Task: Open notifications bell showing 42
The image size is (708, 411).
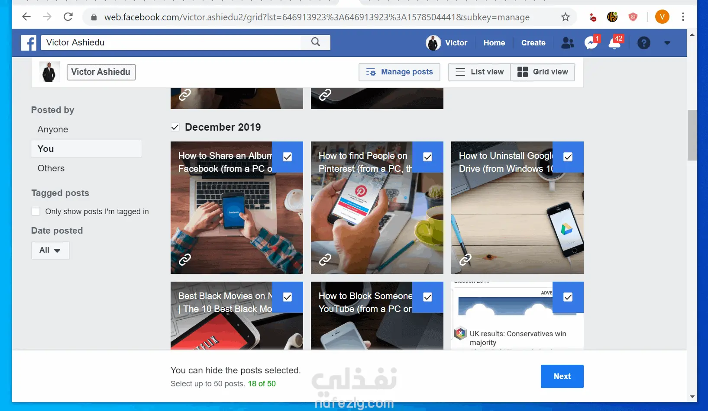Action: point(615,42)
